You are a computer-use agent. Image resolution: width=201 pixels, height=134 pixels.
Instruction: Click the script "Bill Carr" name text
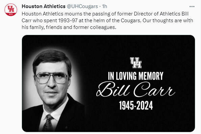pyautogui.click(x=136, y=90)
